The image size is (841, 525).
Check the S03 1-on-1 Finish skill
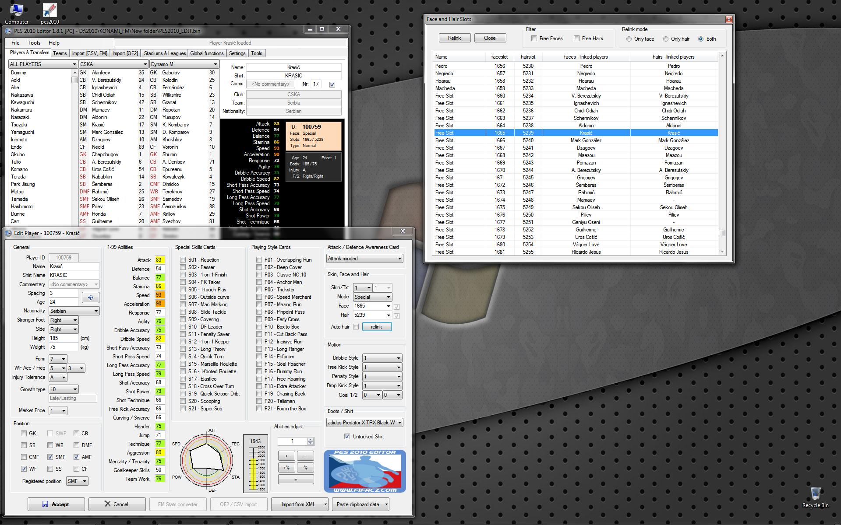183,275
